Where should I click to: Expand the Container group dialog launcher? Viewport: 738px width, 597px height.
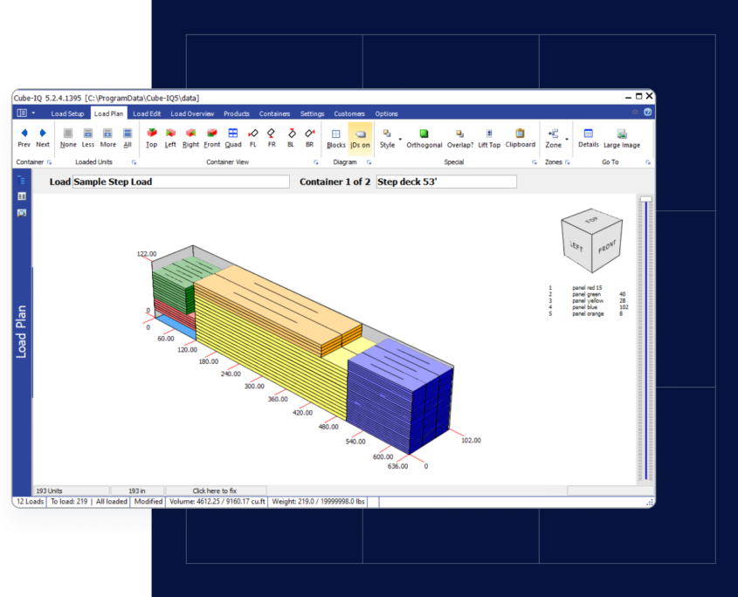[50, 162]
